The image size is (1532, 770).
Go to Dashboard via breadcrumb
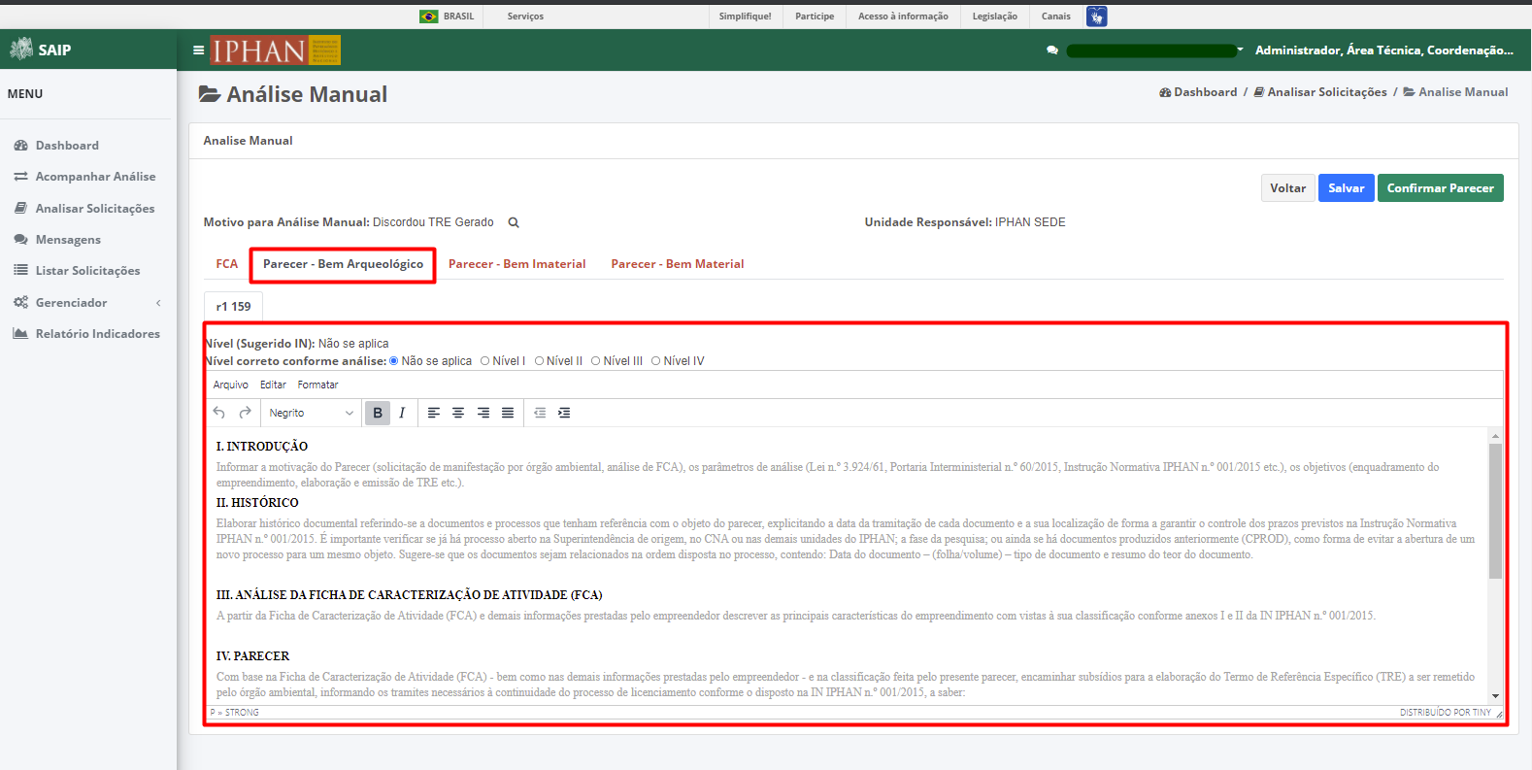(x=1198, y=92)
